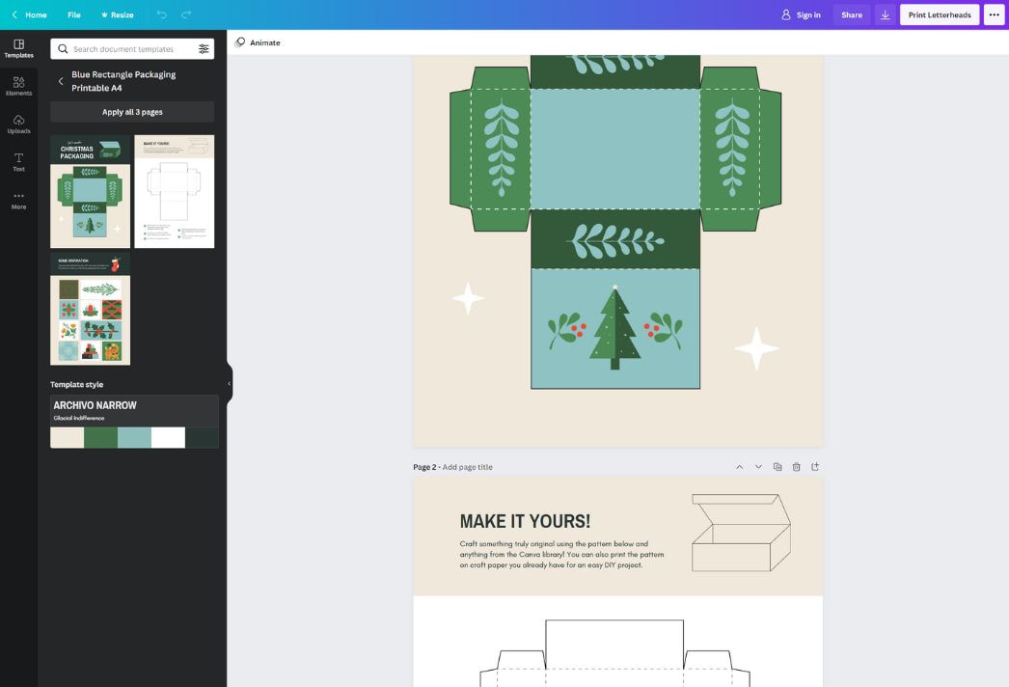Move Page 2 down with chevron
1009x687 pixels.
coord(758,467)
